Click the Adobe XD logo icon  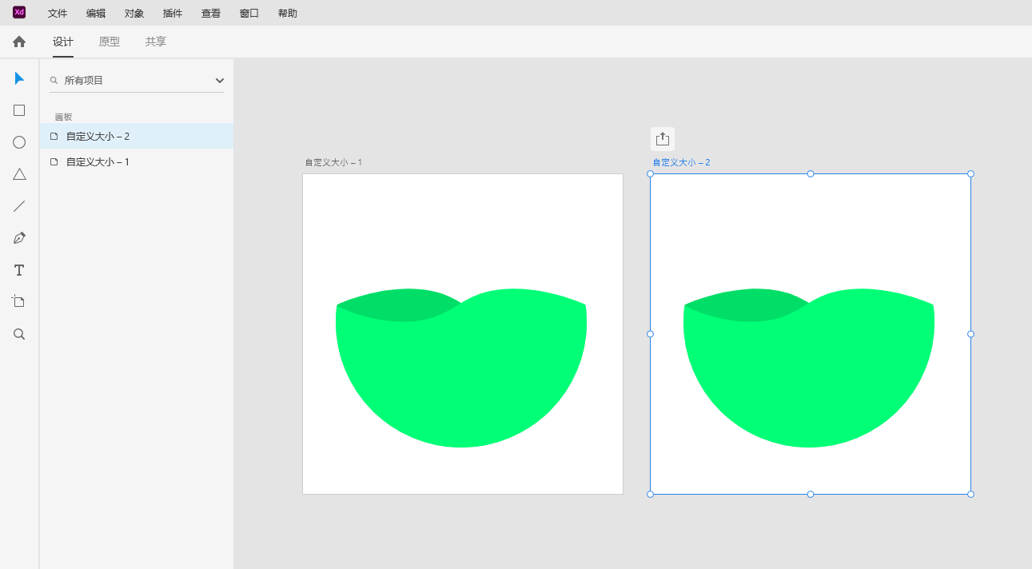(19, 12)
